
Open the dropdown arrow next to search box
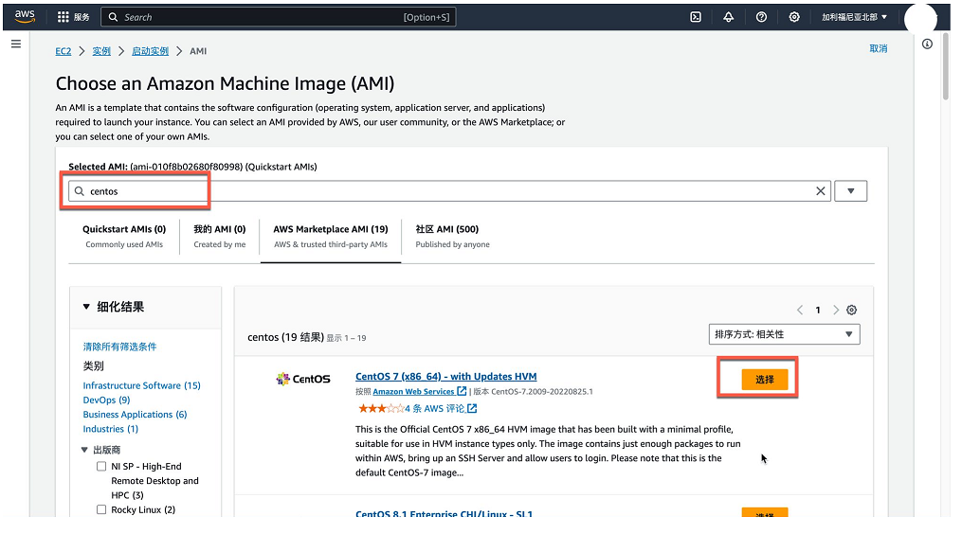pyautogui.click(x=850, y=191)
